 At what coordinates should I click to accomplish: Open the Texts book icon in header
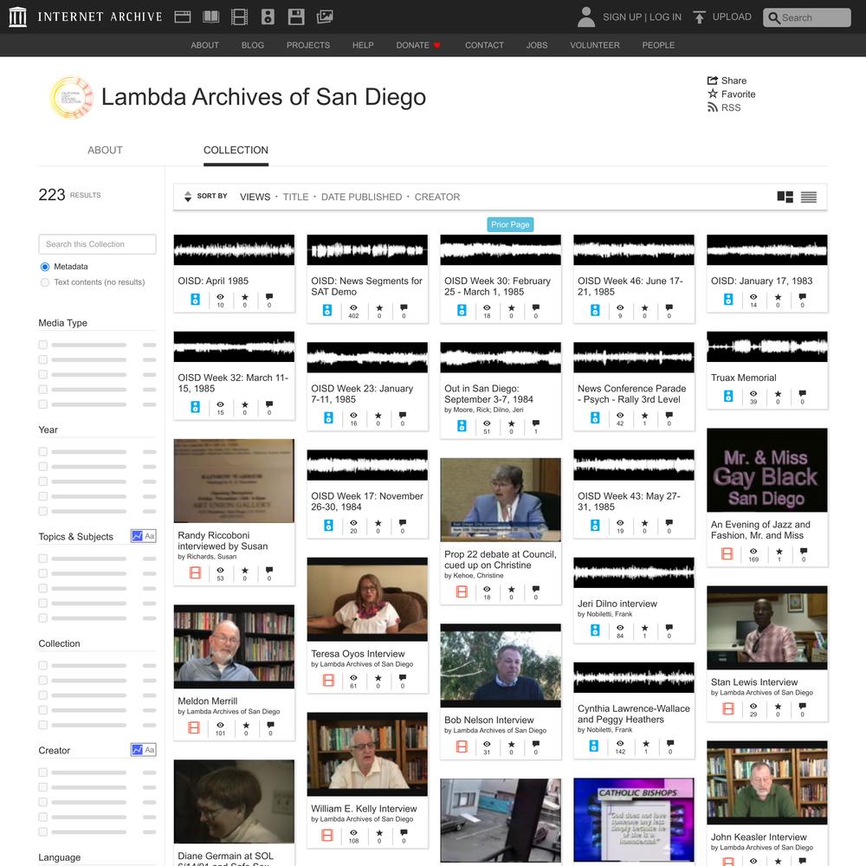(211, 17)
